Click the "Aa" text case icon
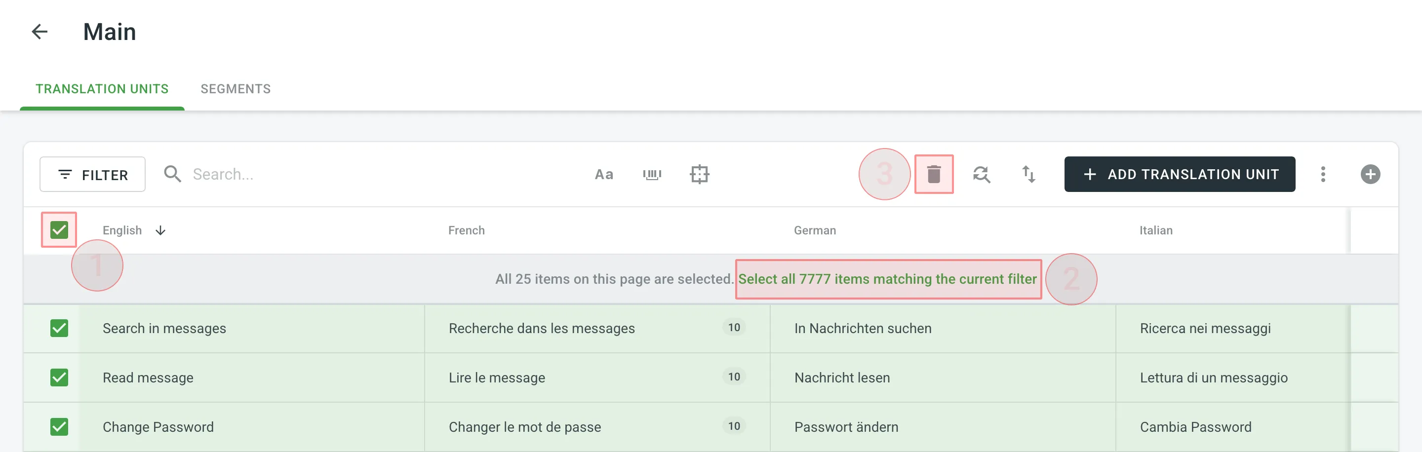1422x452 pixels. [604, 174]
